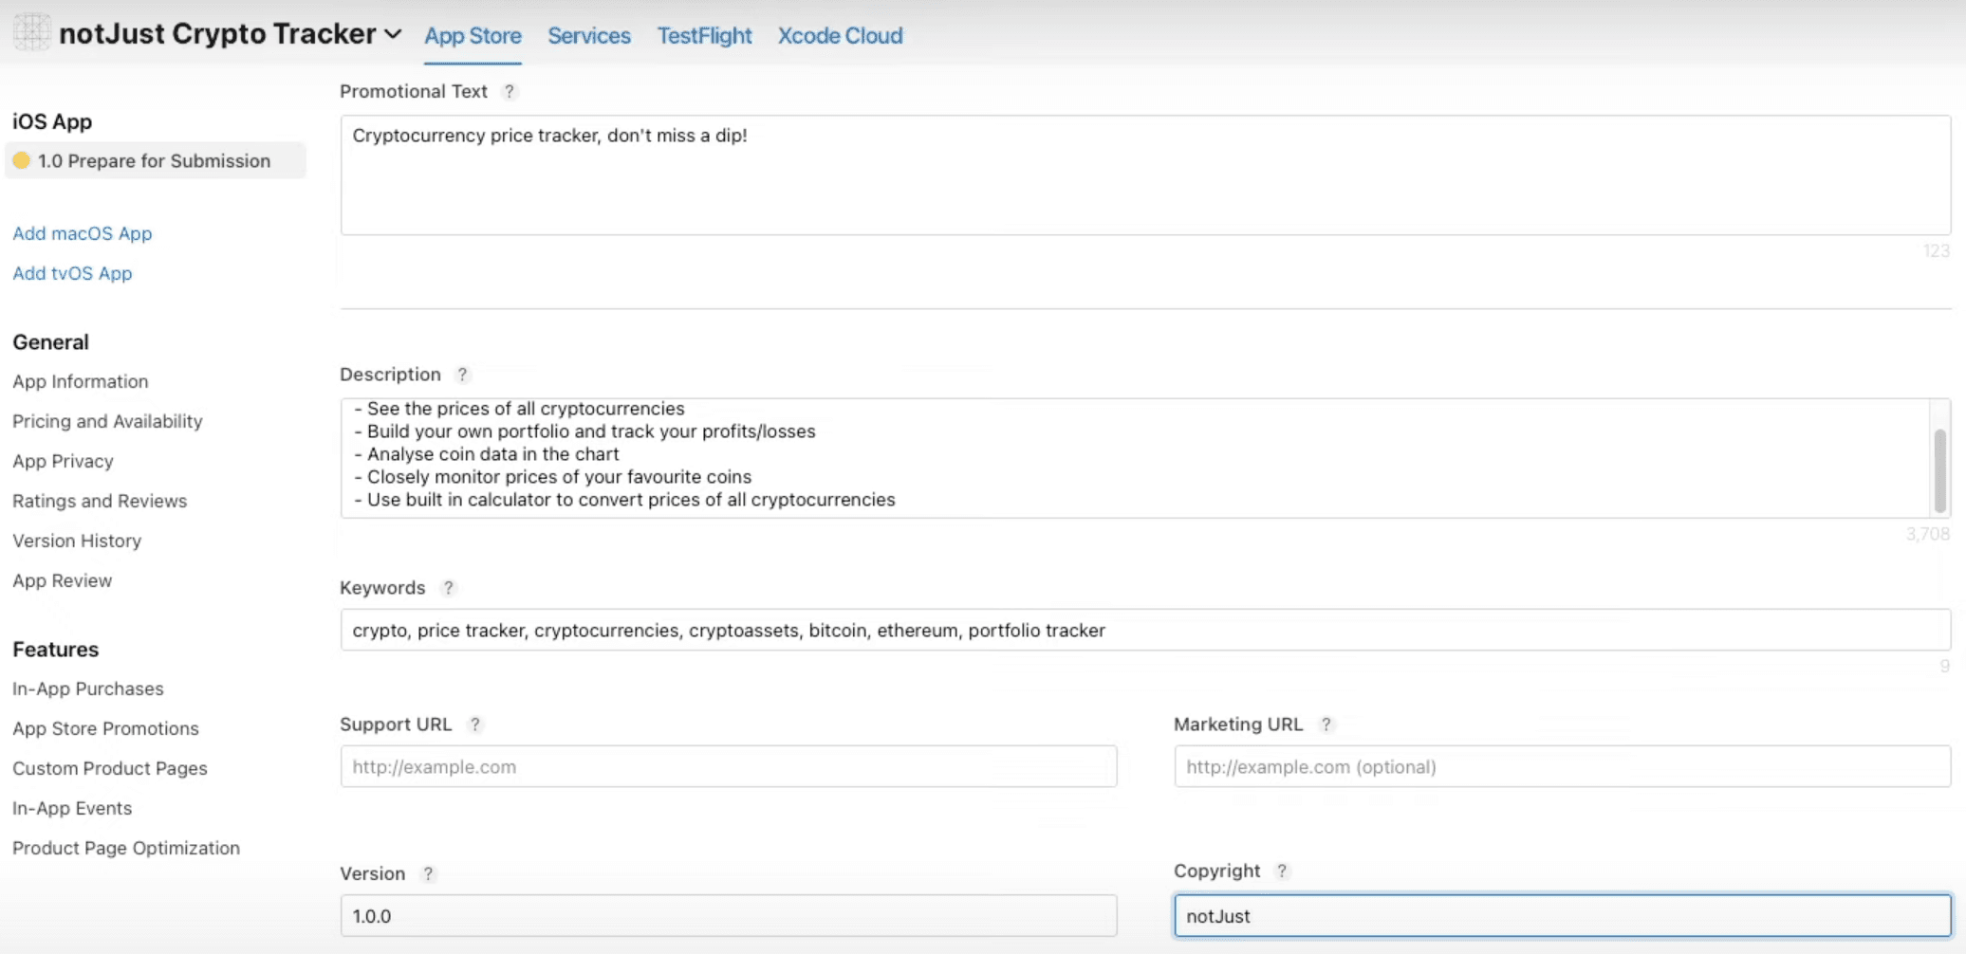The height and width of the screenshot is (954, 1966).
Task: Open the Keywords help question mark
Action: coord(448,588)
